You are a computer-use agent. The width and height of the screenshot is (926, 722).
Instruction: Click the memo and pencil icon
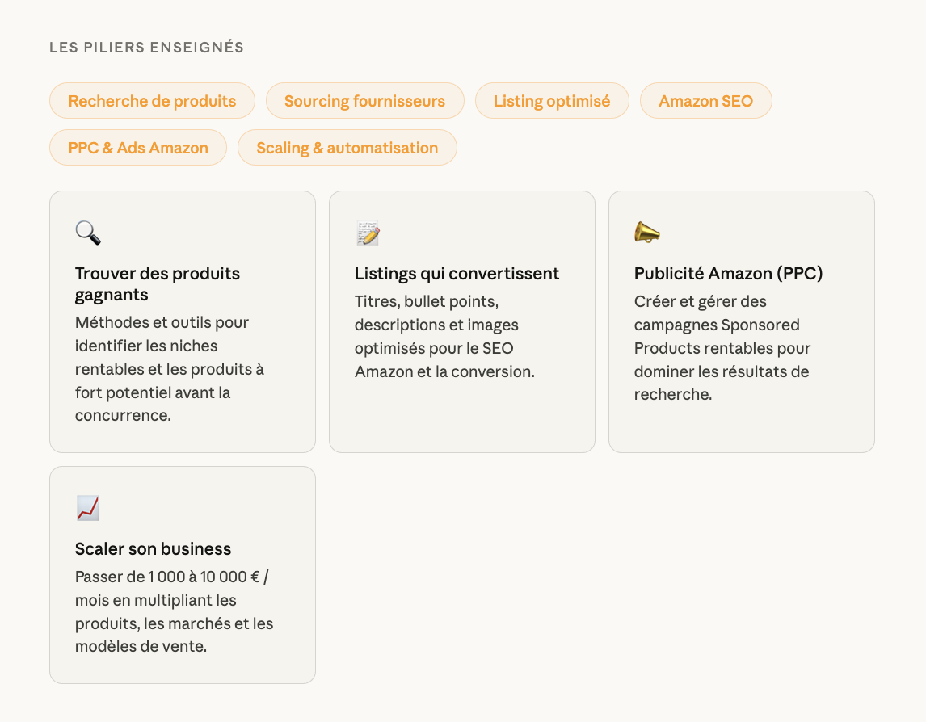point(368,233)
